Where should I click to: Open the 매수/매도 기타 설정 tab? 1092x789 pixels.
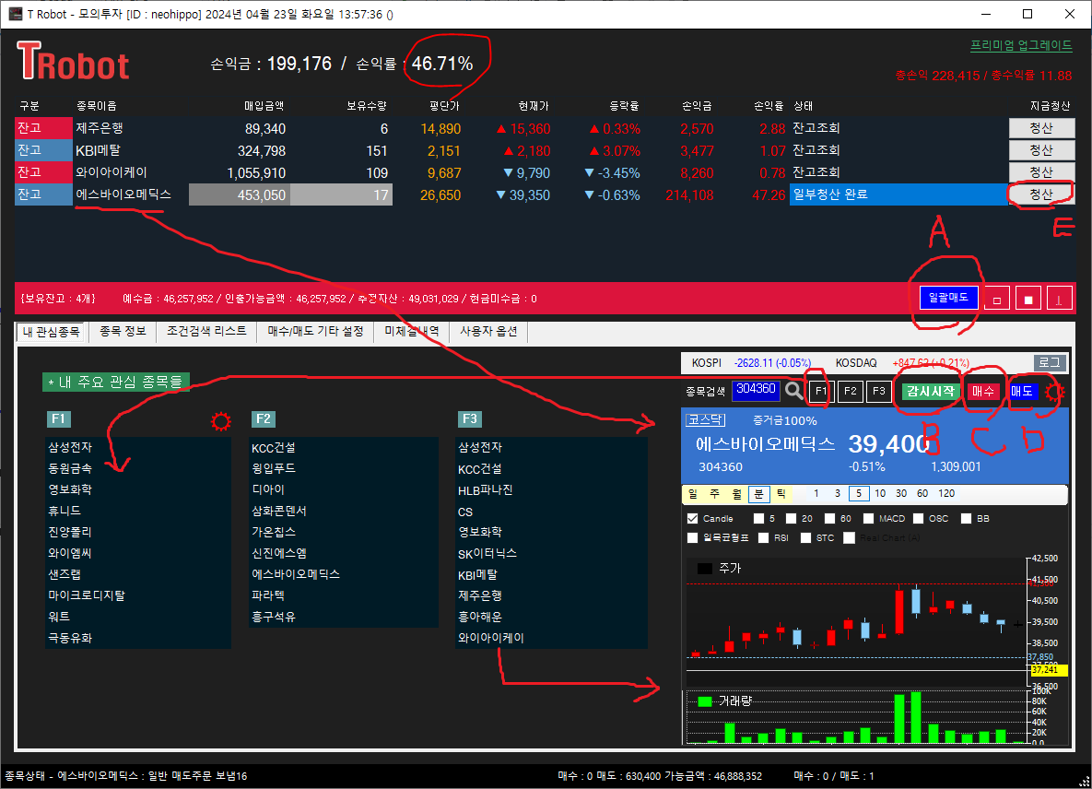[315, 332]
